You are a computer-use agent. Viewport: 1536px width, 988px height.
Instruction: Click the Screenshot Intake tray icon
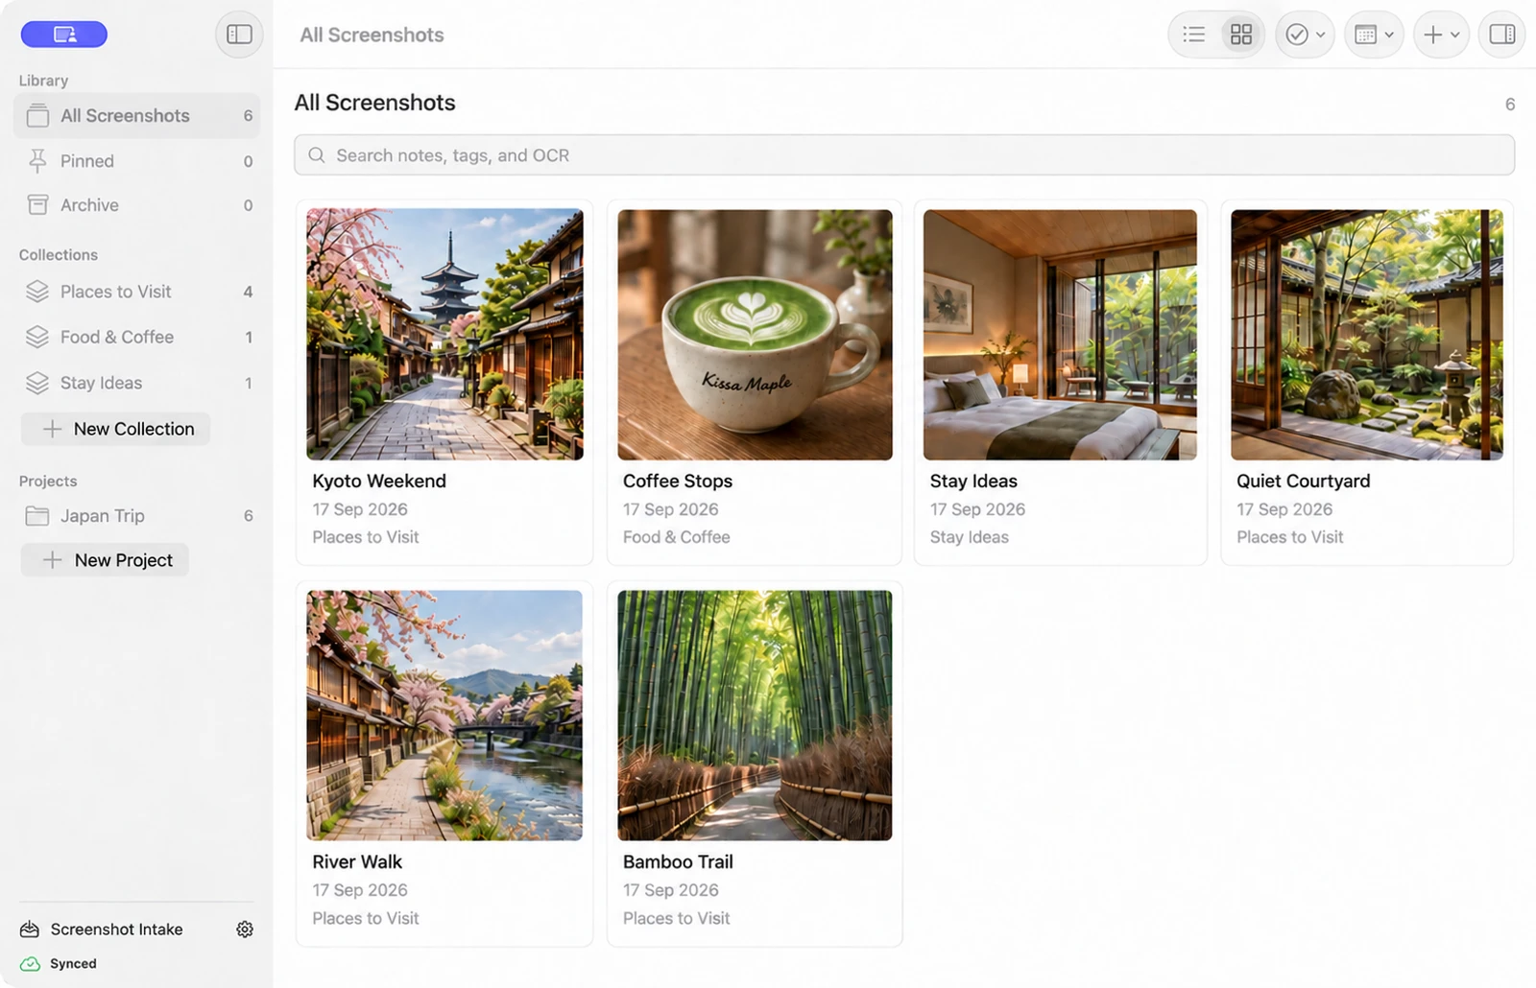30,929
